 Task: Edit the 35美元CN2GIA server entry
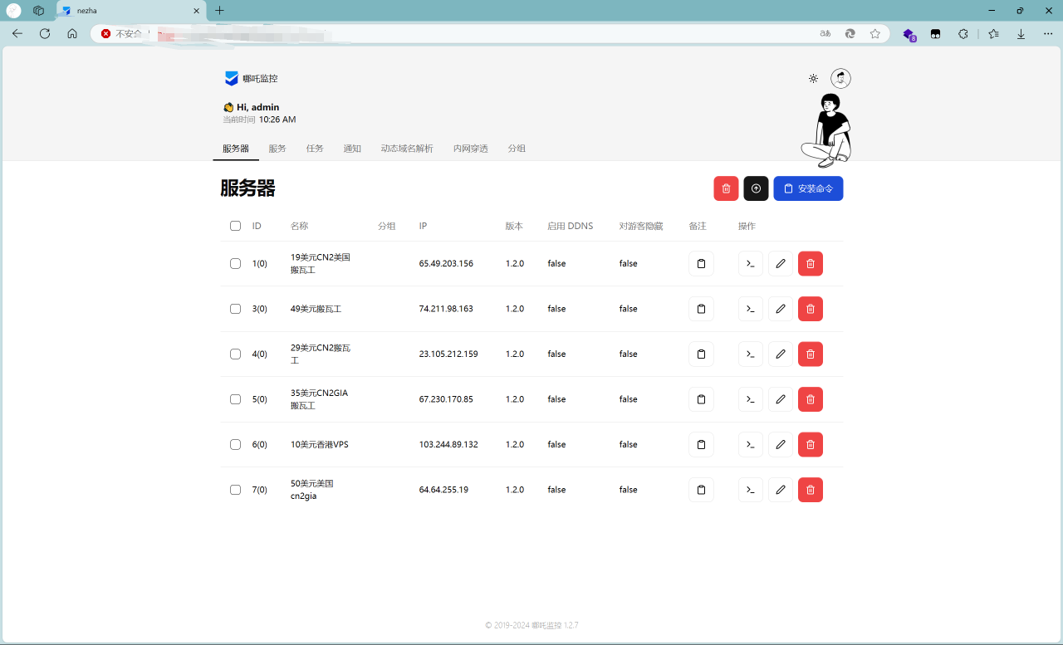coord(780,399)
